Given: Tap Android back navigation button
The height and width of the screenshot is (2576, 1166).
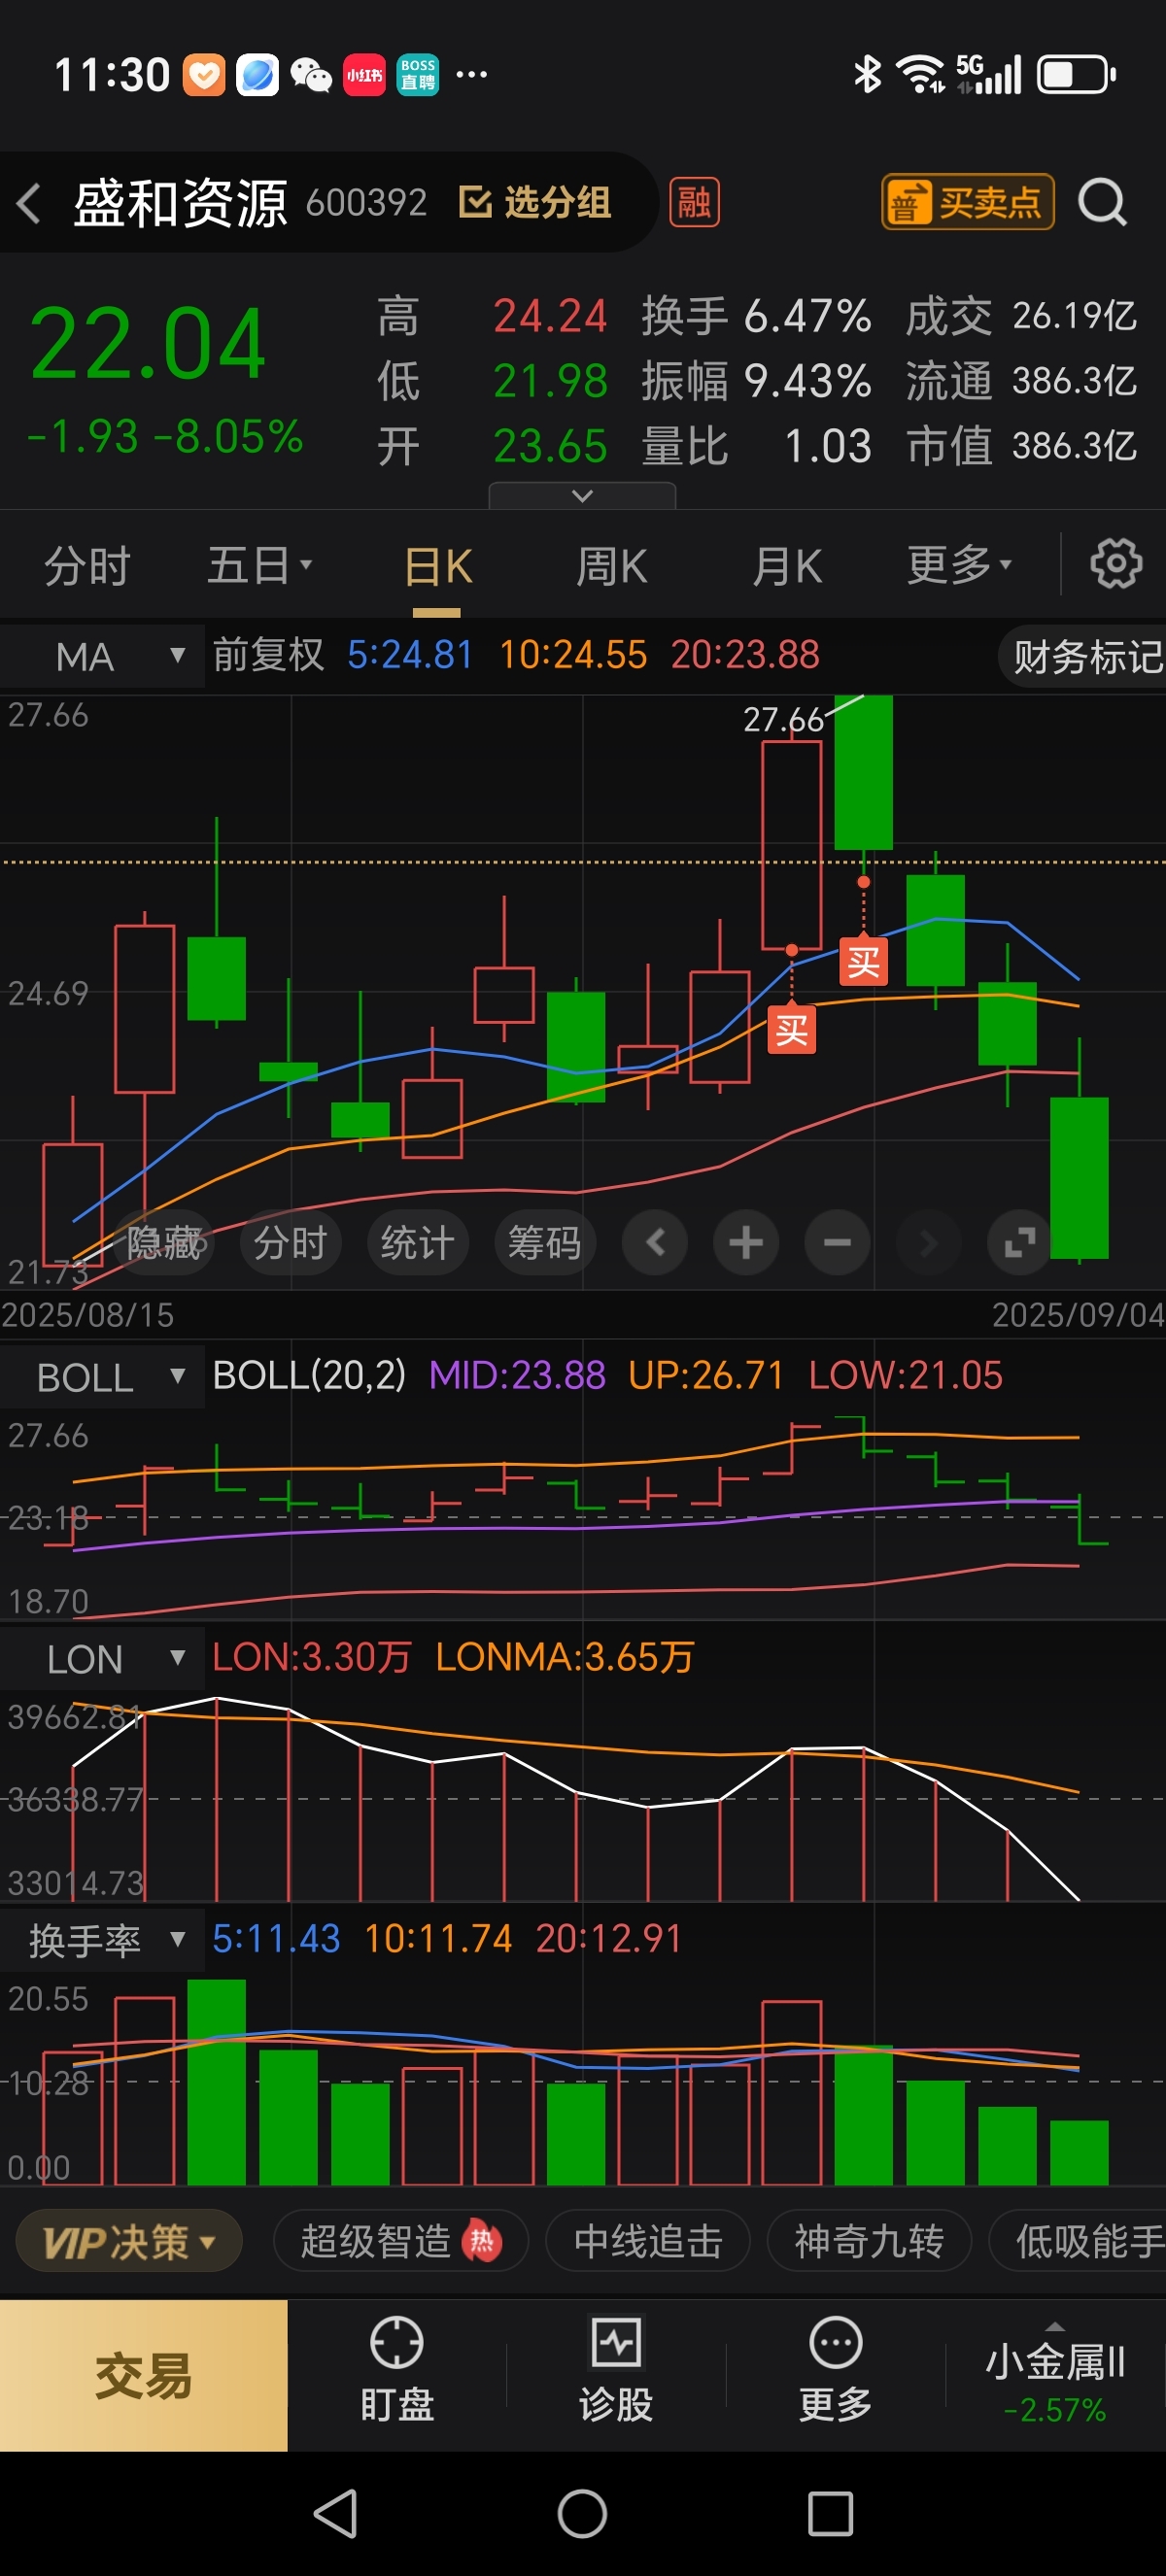Looking at the screenshot, I should pyautogui.click(x=336, y=2513).
